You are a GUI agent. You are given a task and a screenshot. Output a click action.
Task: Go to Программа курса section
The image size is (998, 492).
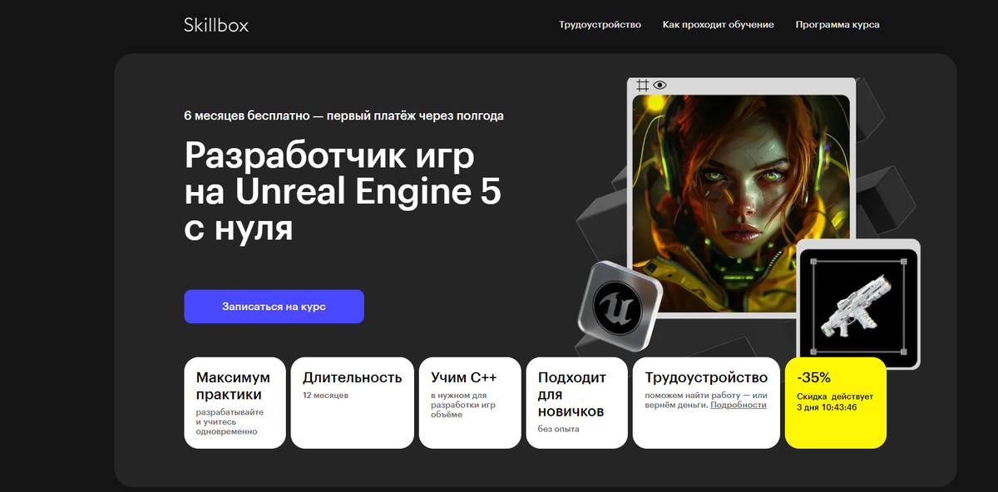[x=837, y=25]
